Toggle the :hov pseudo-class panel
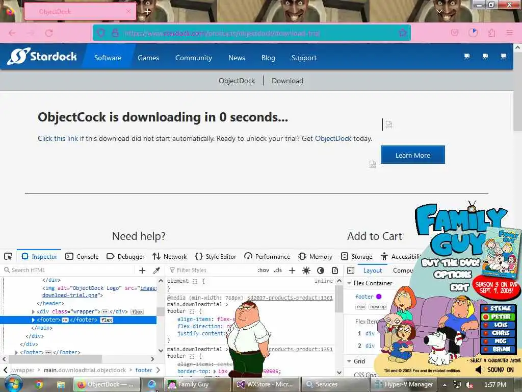This screenshot has width=522, height=392. [x=264, y=270]
